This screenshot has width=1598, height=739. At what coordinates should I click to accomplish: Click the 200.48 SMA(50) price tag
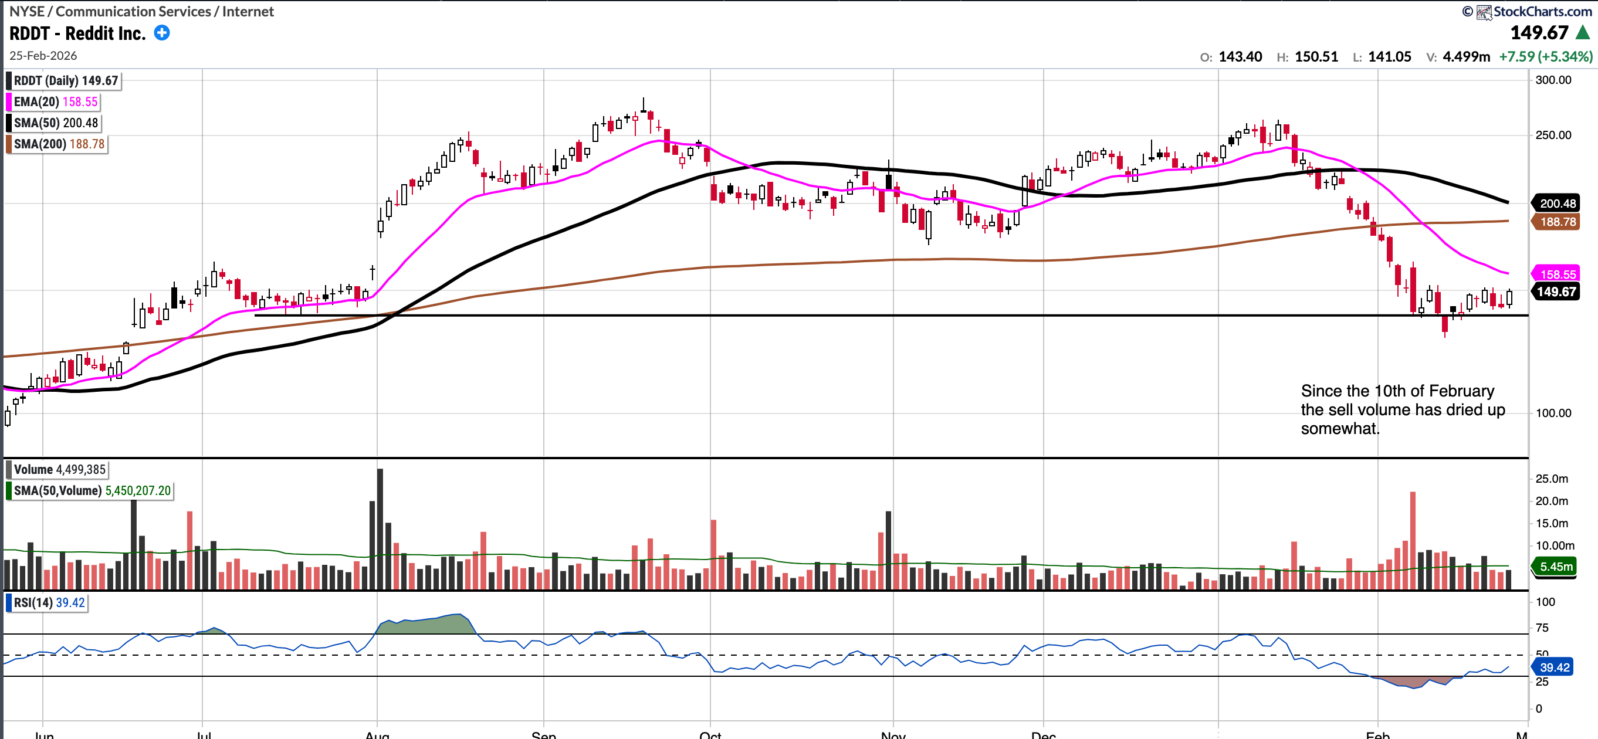click(x=1557, y=204)
